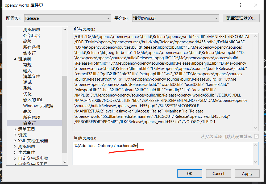This screenshot has height=184, width=266.
Task: Select the 调试 linker page
Action: coord(27,82)
